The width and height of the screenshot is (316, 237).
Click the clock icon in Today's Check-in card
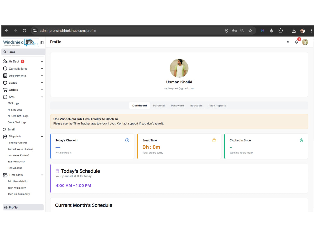[x=127, y=140]
